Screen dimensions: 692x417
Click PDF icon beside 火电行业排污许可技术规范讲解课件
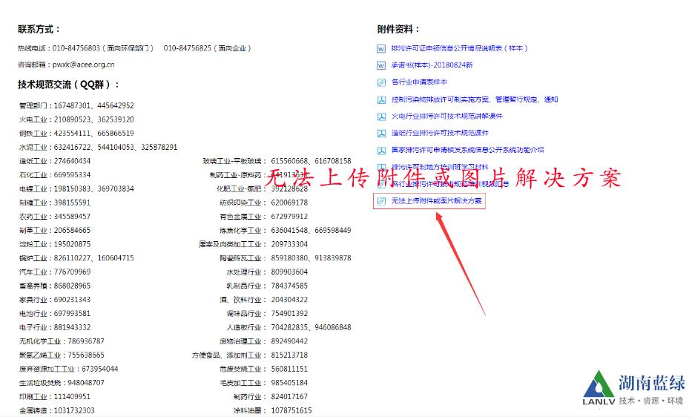pos(382,116)
